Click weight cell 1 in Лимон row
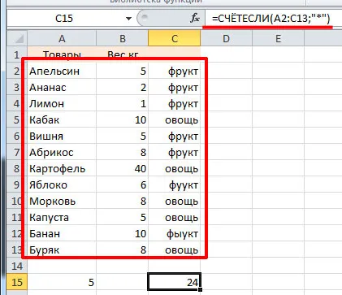342x295 pixels. pos(123,103)
